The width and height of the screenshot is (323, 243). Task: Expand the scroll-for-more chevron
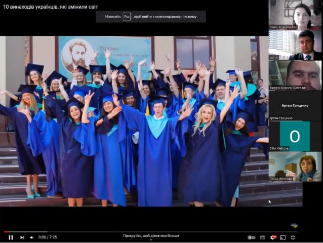pyautogui.click(x=150, y=240)
